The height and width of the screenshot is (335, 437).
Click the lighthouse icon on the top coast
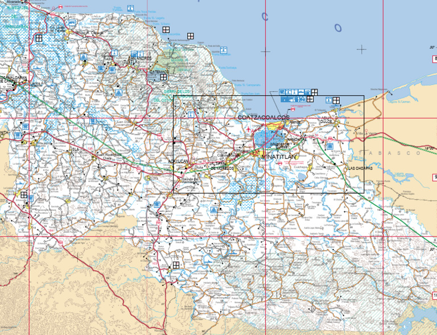[x=130, y=8]
